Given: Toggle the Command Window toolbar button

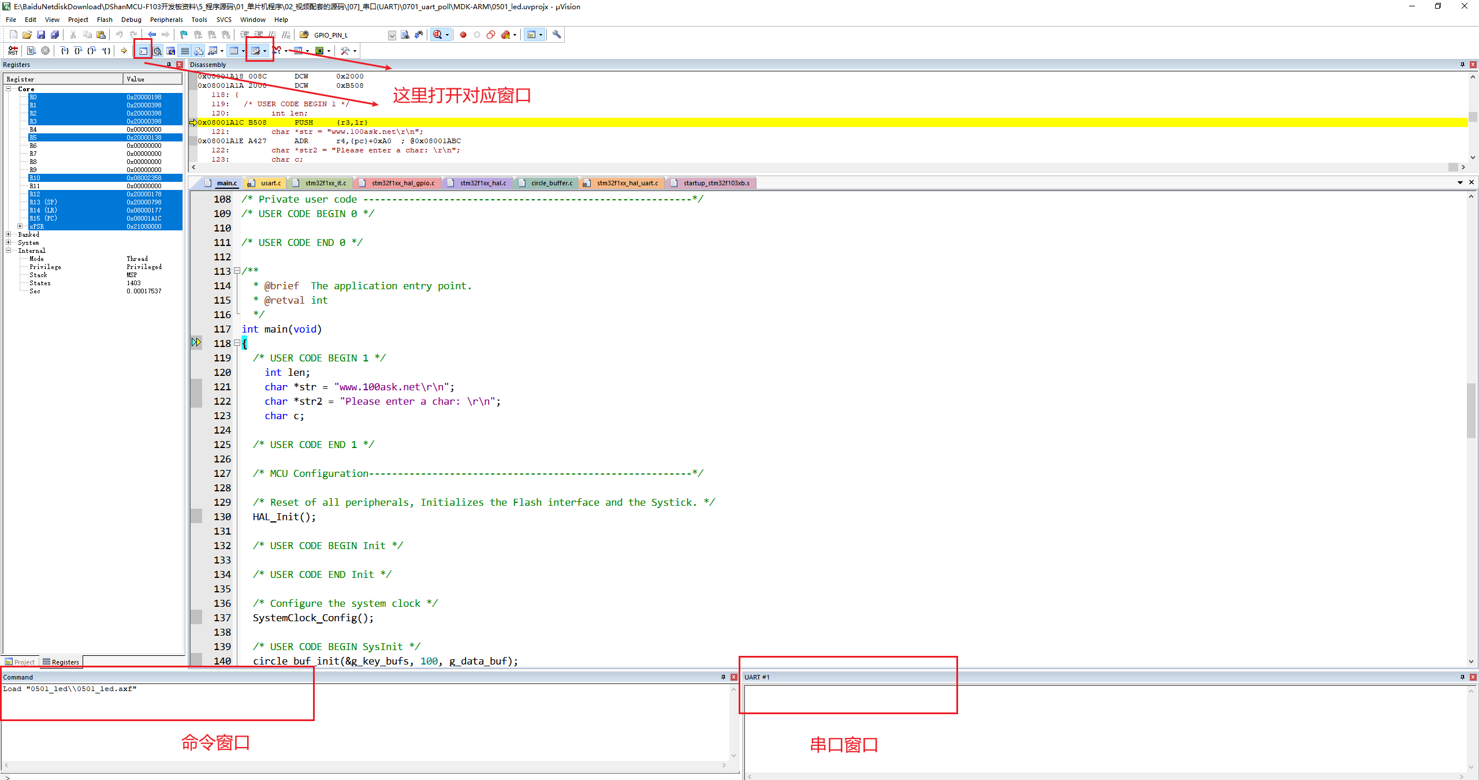Looking at the screenshot, I should point(143,51).
